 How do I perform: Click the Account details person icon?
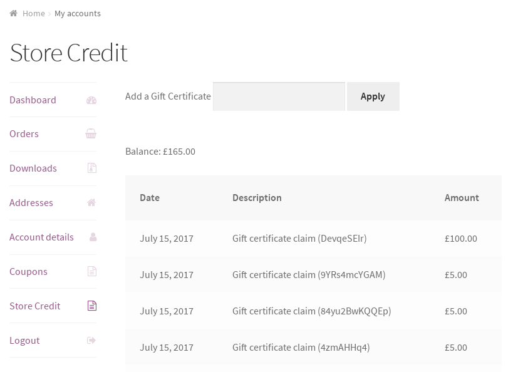pos(93,237)
